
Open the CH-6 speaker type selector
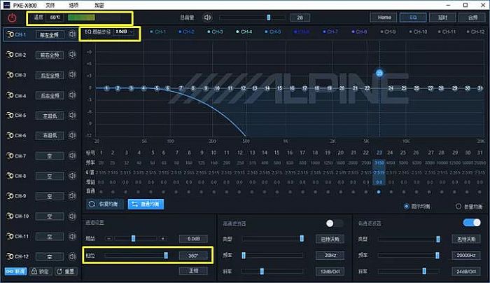pyautogui.click(x=50, y=136)
